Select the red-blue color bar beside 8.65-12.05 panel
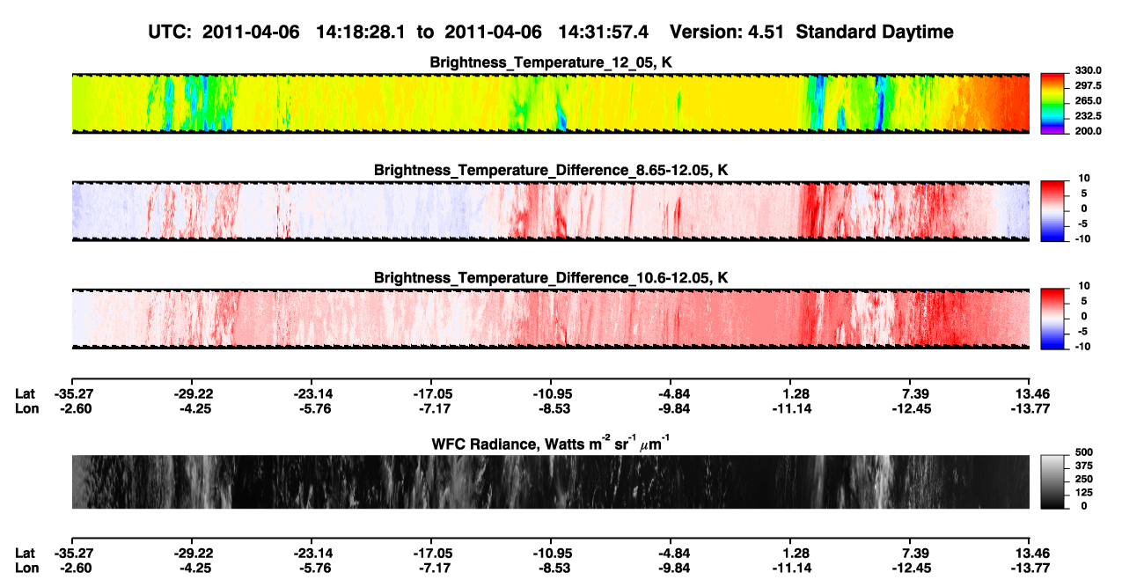 (x=1052, y=211)
